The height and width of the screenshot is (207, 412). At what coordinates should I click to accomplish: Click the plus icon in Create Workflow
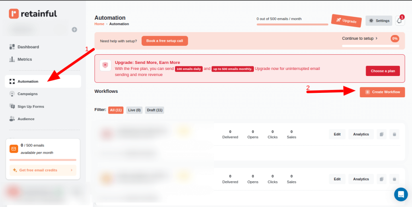click(x=367, y=92)
